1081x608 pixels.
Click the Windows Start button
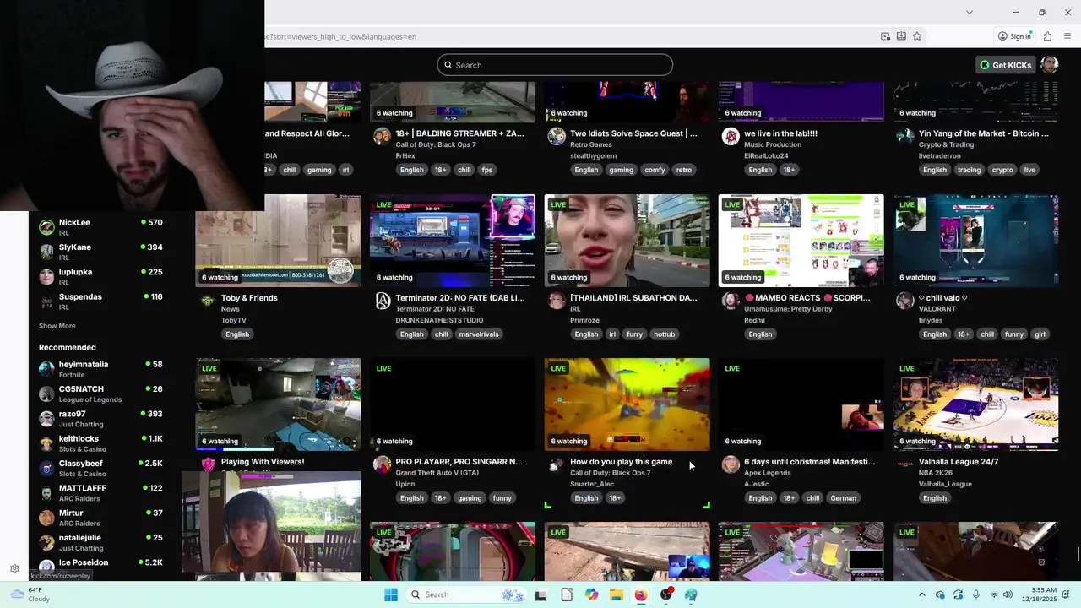(x=391, y=594)
